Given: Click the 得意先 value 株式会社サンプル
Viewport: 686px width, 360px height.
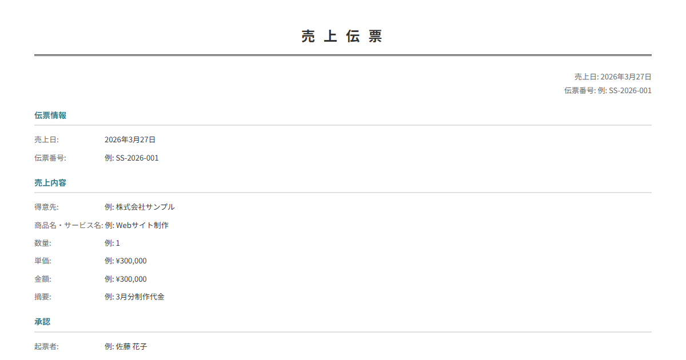Looking at the screenshot, I should [x=139, y=207].
